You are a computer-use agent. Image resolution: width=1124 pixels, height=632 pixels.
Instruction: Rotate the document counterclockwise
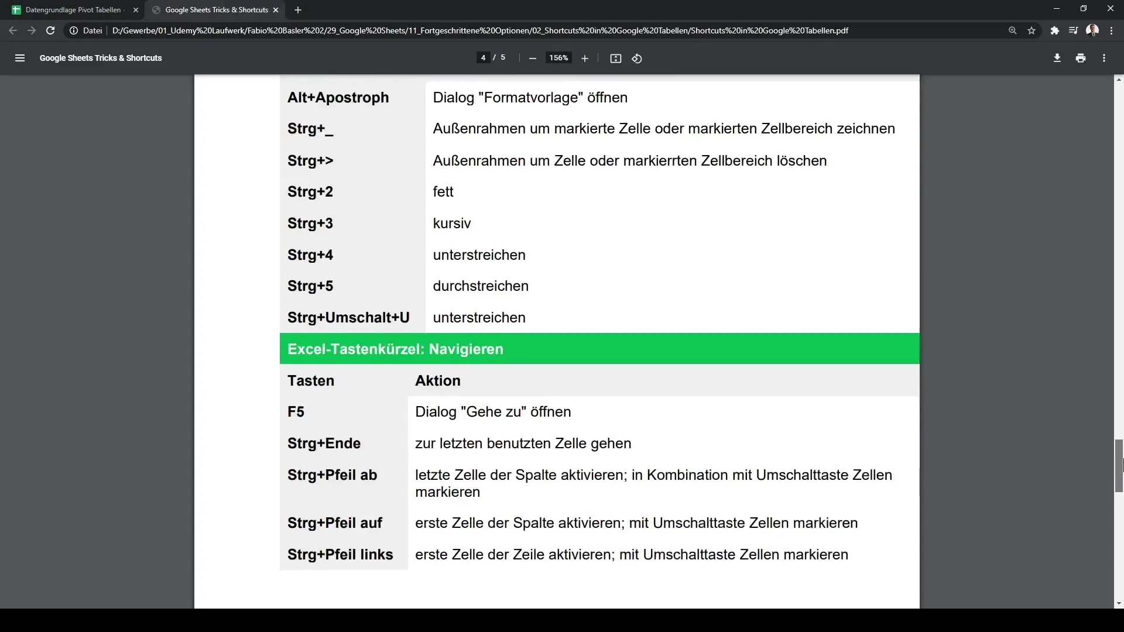click(637, 58)
